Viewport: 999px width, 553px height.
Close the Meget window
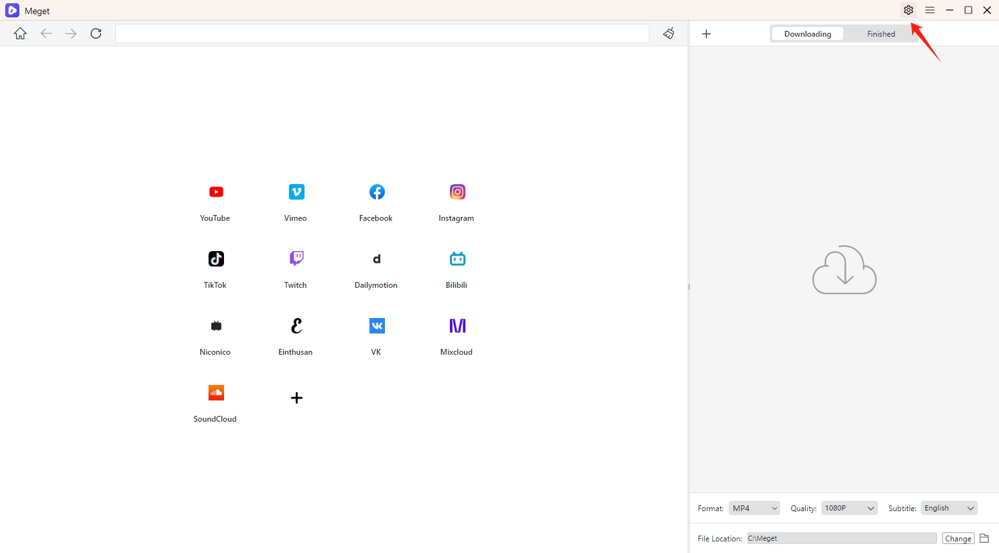[x=987, y=10]
